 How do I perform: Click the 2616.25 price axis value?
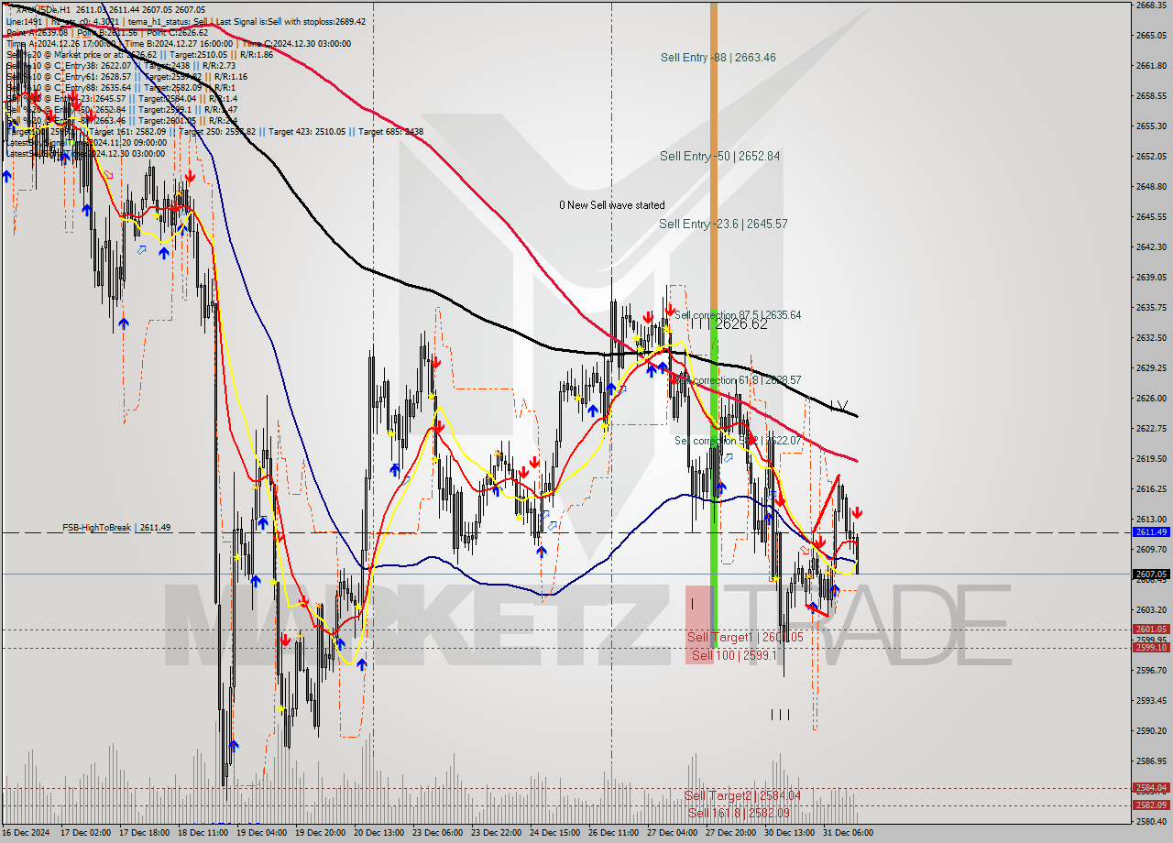(1151, 489)
